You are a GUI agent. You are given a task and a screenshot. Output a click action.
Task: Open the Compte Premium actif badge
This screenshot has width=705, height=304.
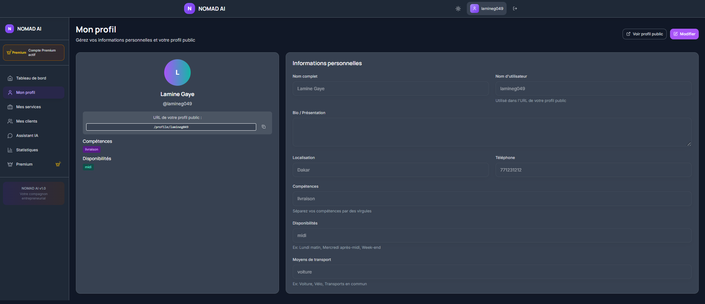[34, 53]
